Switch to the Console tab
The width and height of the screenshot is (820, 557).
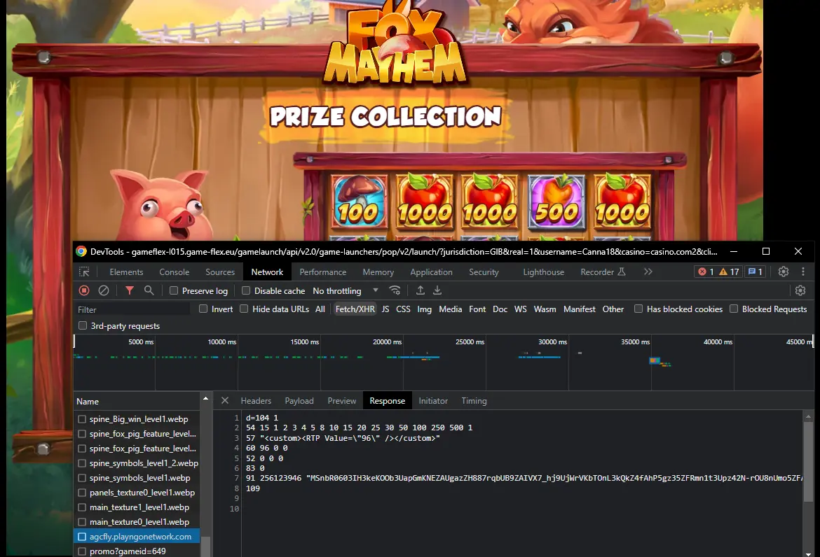174,272
